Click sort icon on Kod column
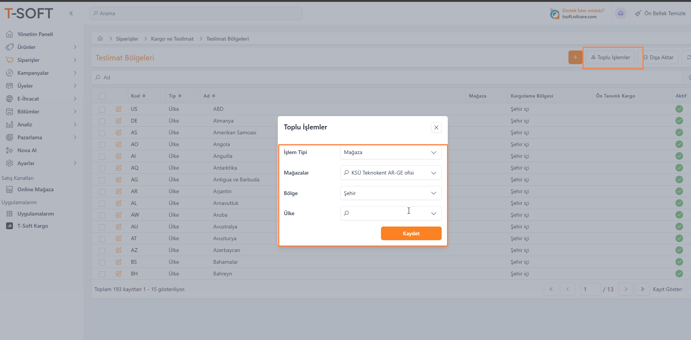Screen dimensions: 691x340 coord(144,96)
